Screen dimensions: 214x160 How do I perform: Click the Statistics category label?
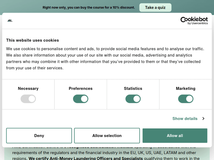(x=133, y=88)
